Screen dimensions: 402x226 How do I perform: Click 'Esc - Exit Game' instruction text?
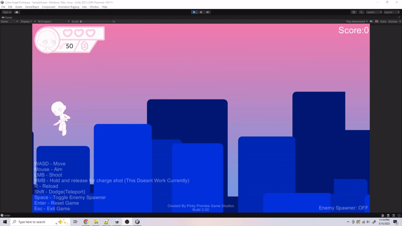tap(52, 209)
